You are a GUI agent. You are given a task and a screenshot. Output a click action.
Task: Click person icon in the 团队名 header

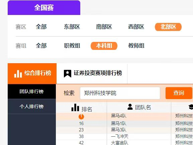(130, 107)
